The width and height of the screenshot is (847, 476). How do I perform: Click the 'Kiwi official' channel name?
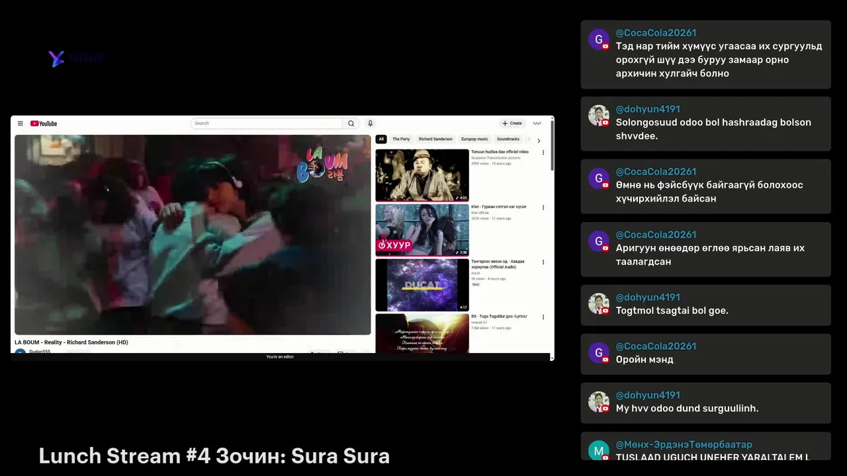[480, 213]
